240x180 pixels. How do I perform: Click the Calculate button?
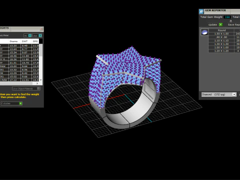pyautogui.click(x=11, y=103)
